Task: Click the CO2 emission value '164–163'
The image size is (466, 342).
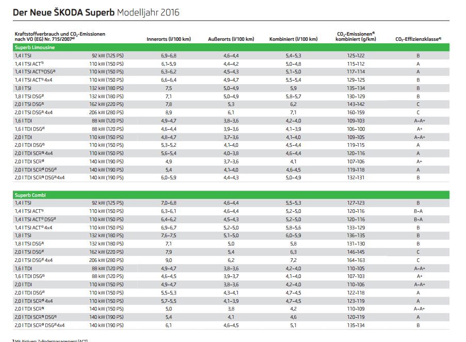Action: click(x=356, y=260)
